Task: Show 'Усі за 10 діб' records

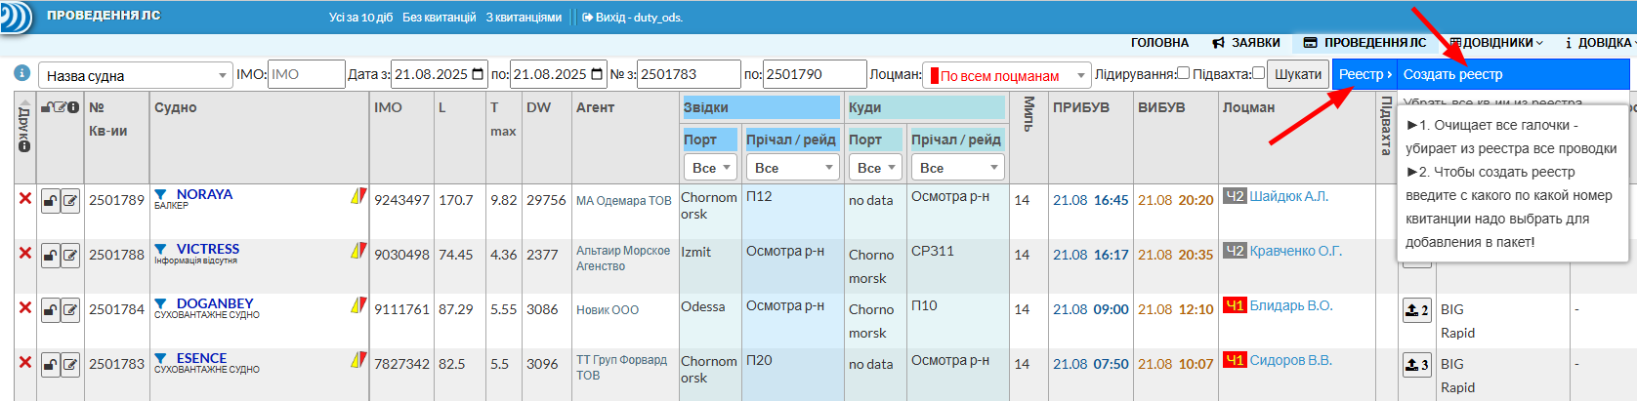Action: click(x=360, y=18)
